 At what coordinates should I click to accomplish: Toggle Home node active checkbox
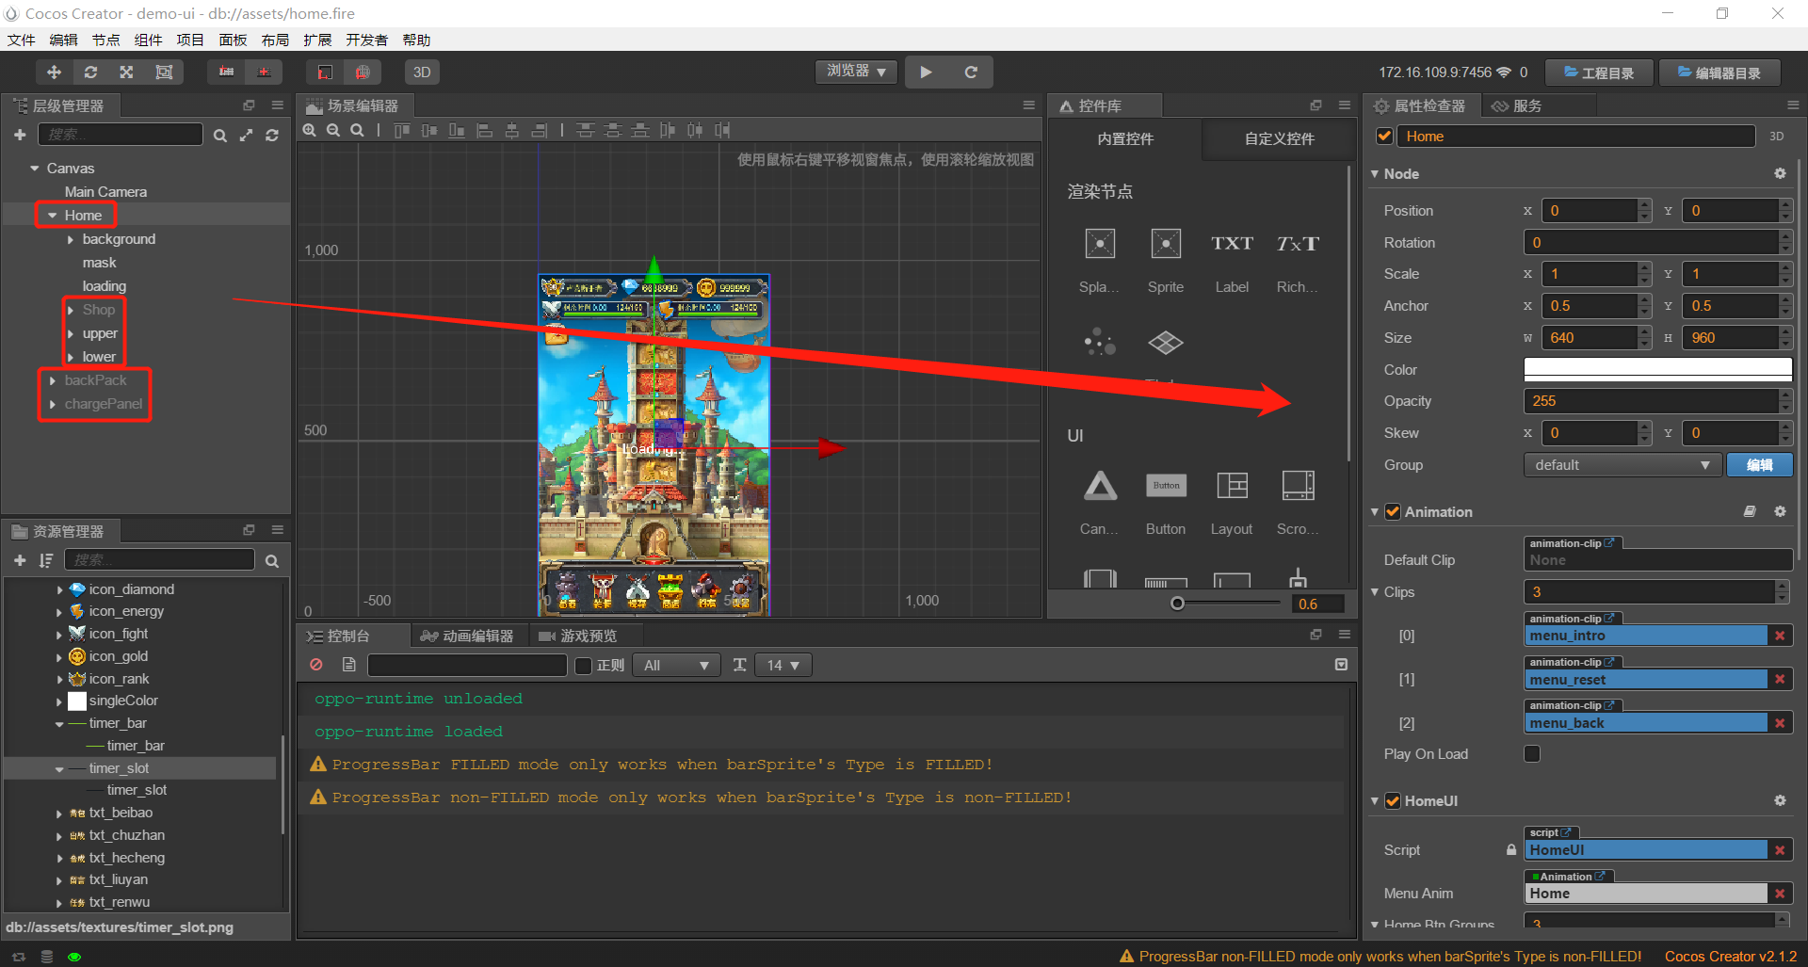coord(1384,137)
